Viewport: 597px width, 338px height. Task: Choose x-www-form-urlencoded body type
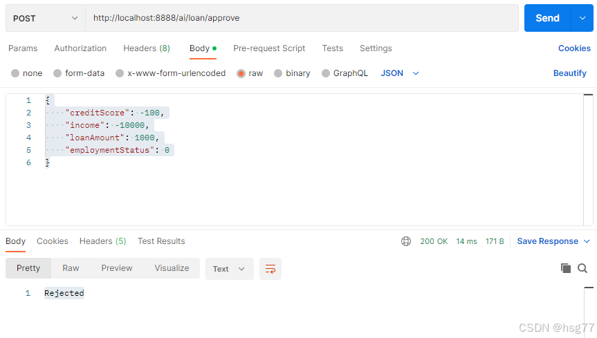click(120, 73)
